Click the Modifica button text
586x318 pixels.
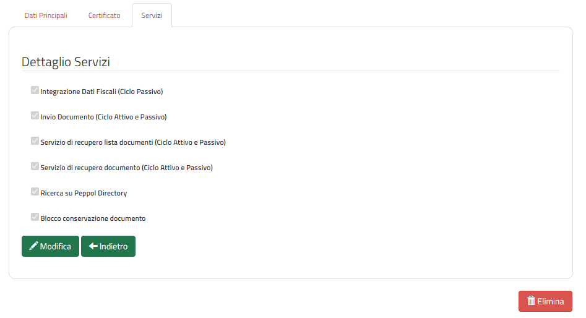coord(56,246)
